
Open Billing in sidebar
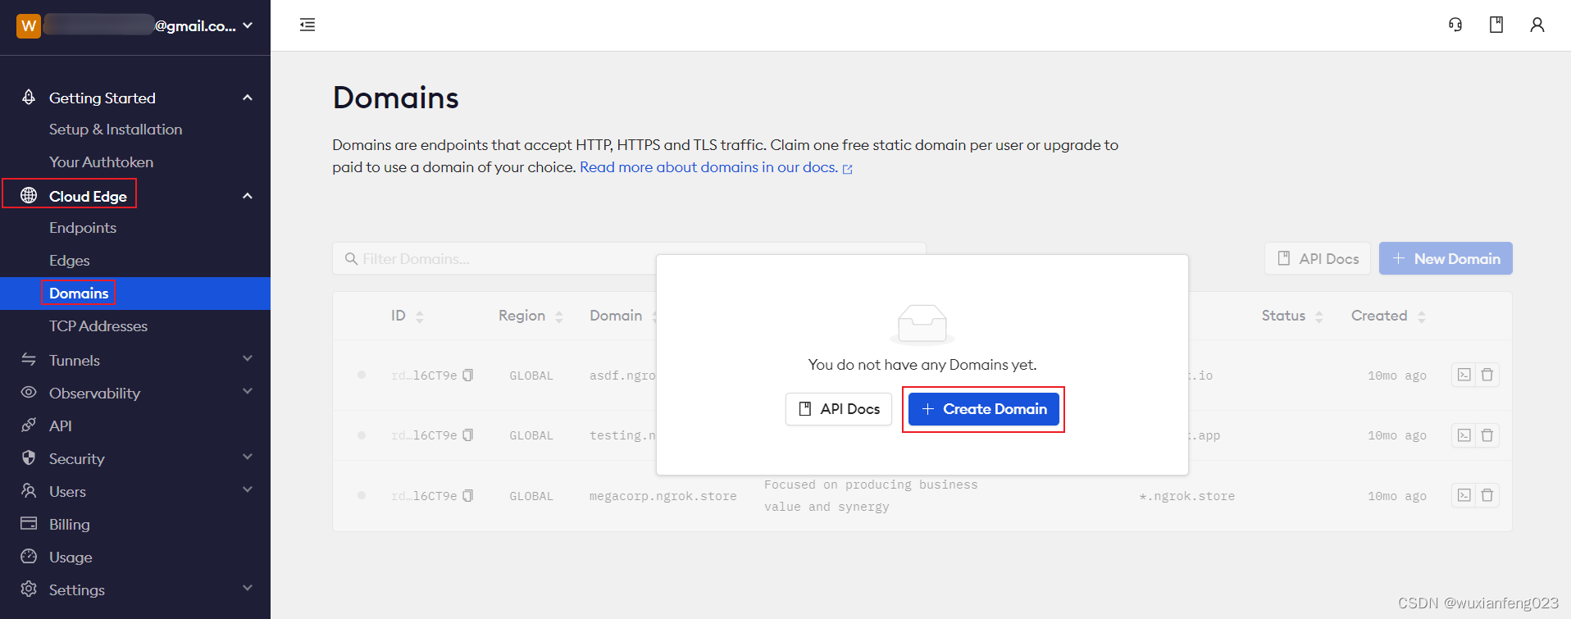(x=70, y=524)
